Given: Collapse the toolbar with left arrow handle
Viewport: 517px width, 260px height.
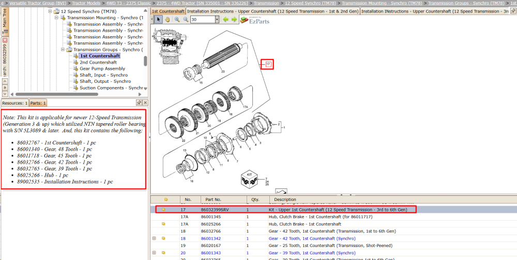Looking at the screenshot, I should click(x=152, y=20).
